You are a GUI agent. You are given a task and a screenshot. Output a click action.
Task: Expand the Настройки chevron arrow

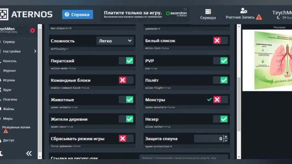coord(35,51)
